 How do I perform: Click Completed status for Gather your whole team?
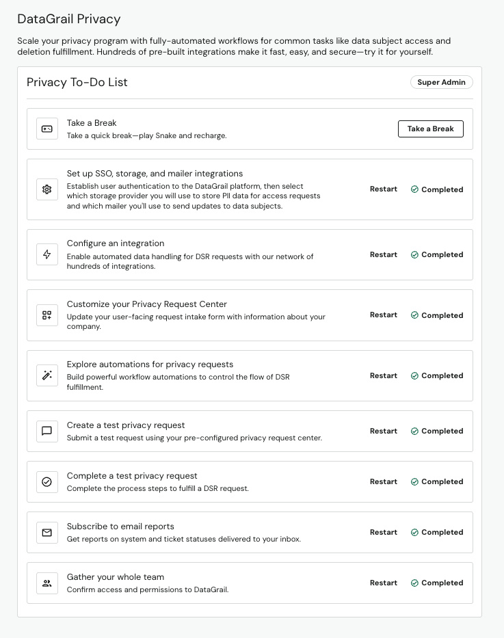[437, 583]
